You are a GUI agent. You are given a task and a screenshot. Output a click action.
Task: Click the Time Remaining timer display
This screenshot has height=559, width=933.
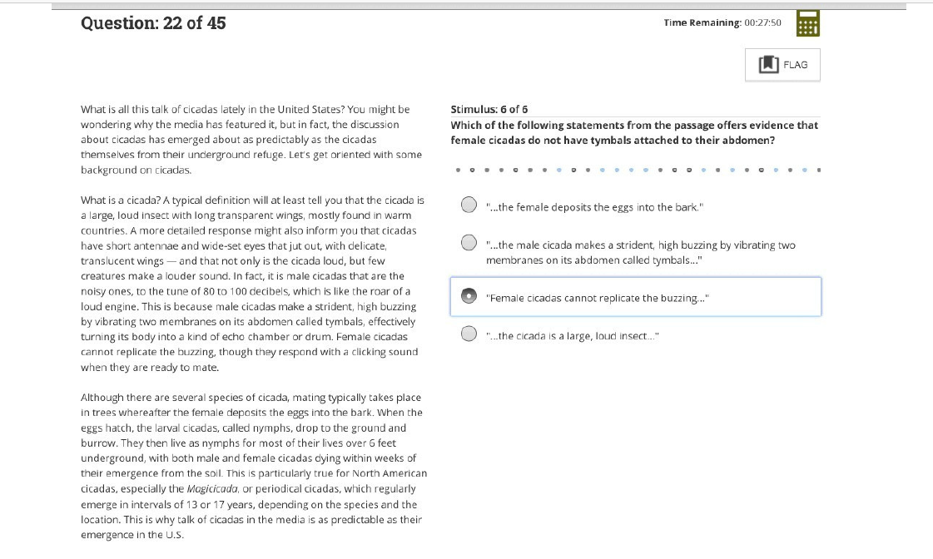coord(723,22)
